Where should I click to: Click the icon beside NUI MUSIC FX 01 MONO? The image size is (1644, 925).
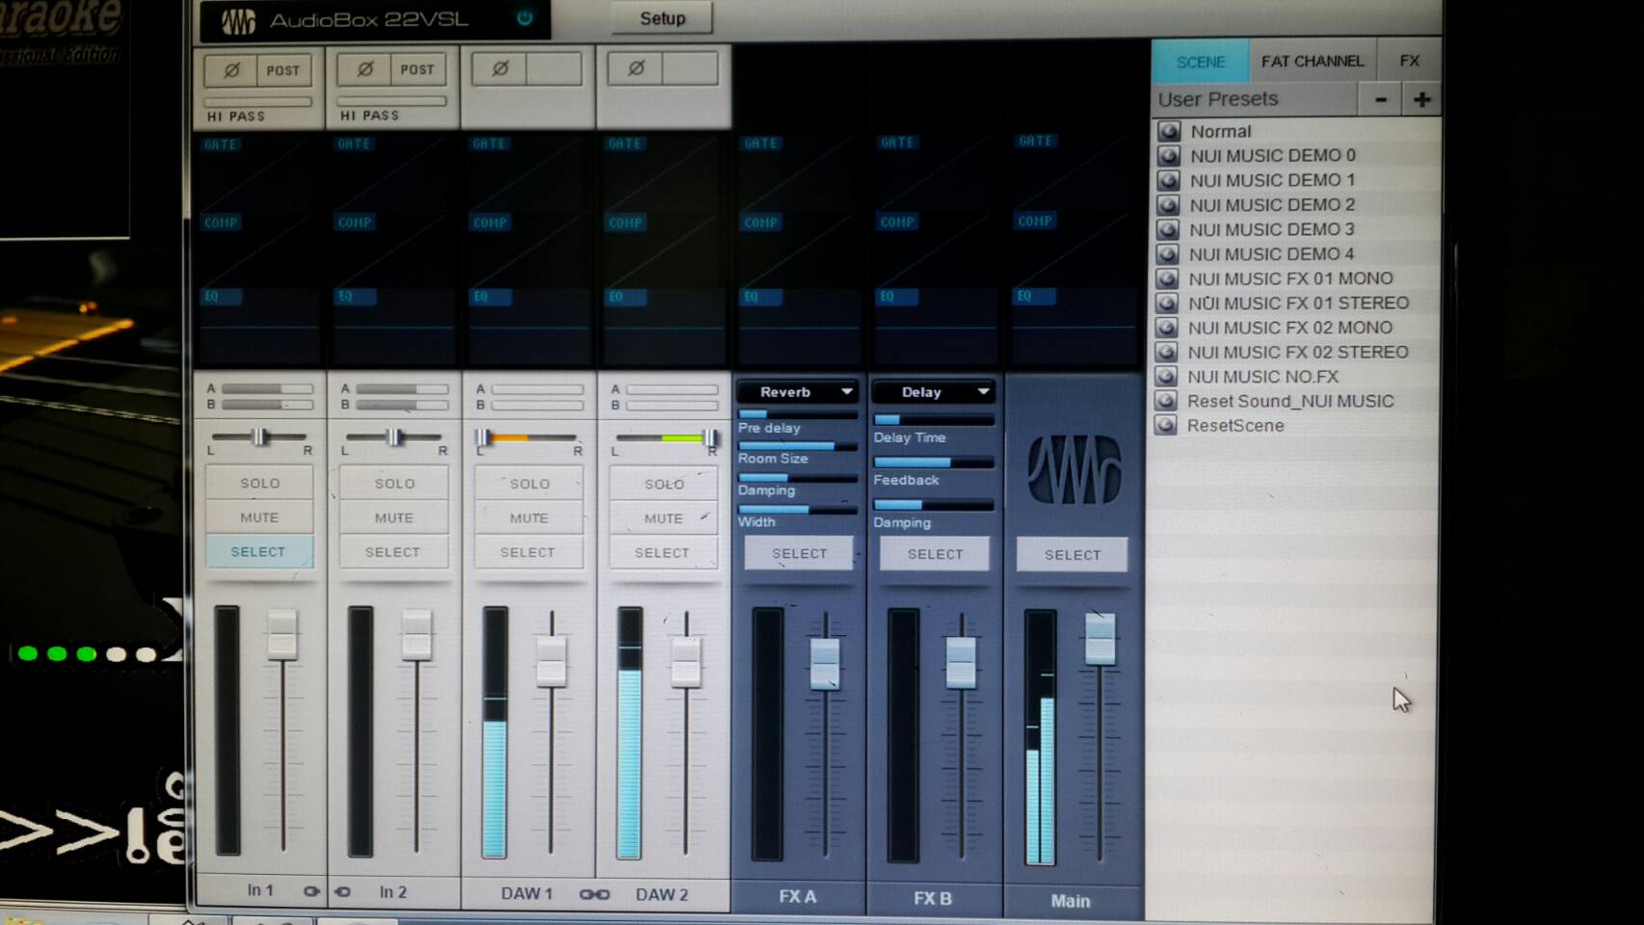(1167, 278)
